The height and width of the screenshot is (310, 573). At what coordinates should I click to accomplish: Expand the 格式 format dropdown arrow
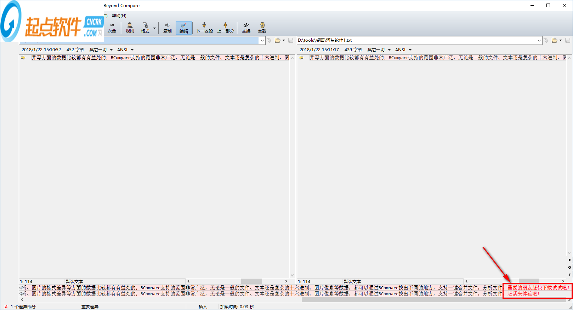(154, 28)
